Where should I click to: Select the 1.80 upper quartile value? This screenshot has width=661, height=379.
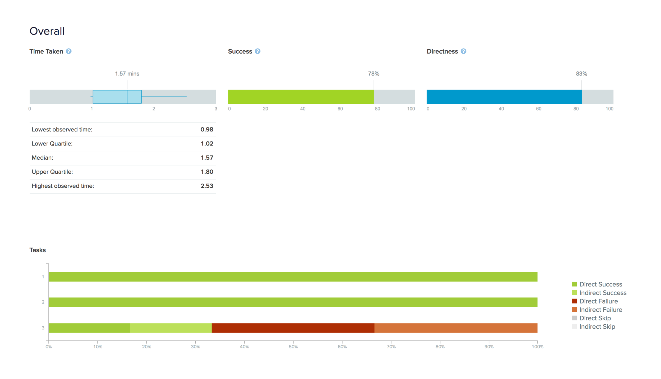pyautogui.click(x=207, y=172)
